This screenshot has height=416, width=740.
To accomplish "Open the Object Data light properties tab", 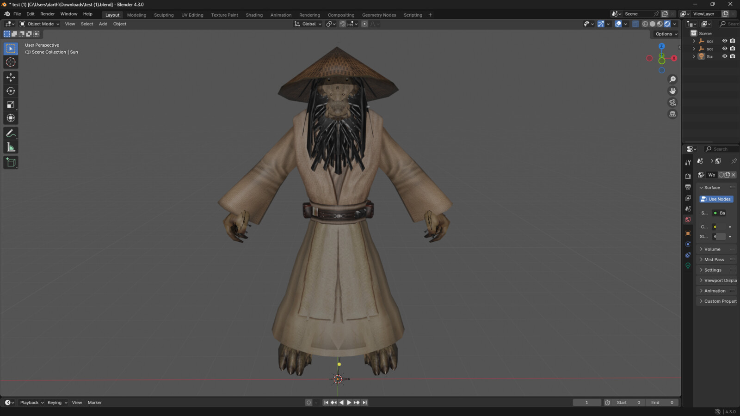I will coord(688,266).
